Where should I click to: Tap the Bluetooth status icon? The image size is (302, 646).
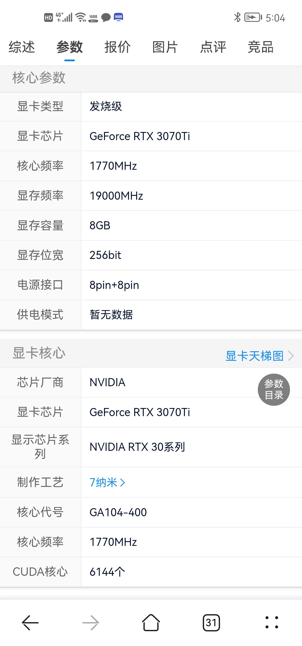tap(237, 17)
